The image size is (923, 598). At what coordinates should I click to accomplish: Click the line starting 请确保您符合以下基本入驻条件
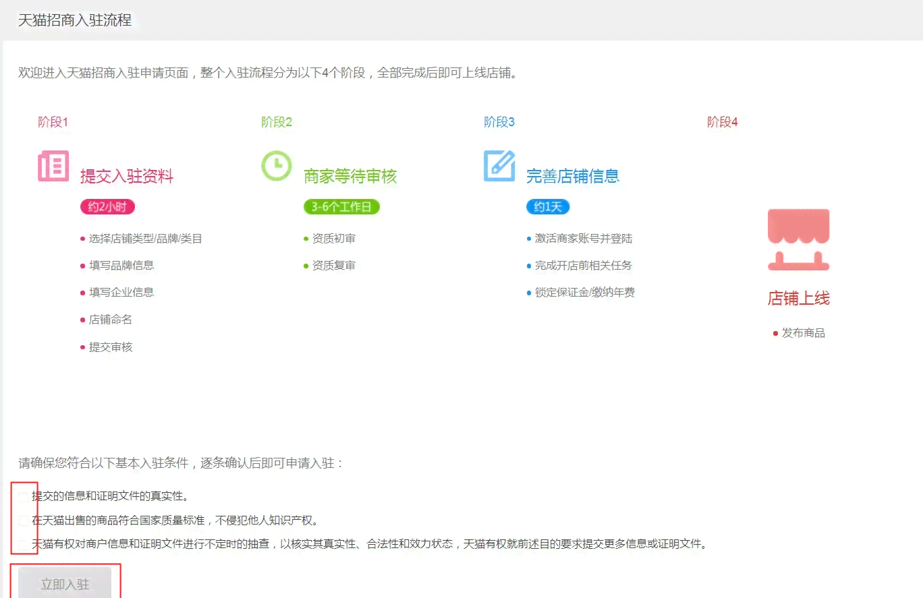point(181,463)
